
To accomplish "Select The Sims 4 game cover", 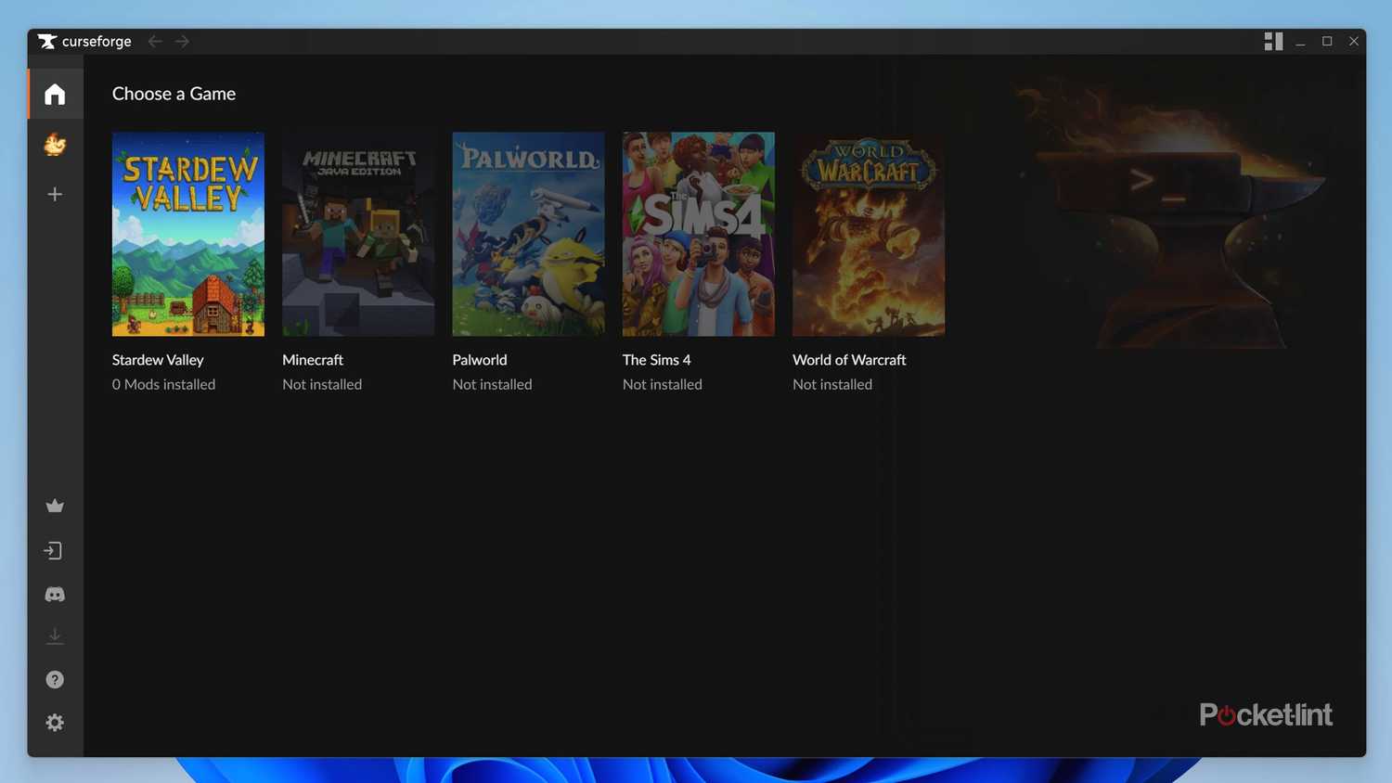I will (698, 233).
